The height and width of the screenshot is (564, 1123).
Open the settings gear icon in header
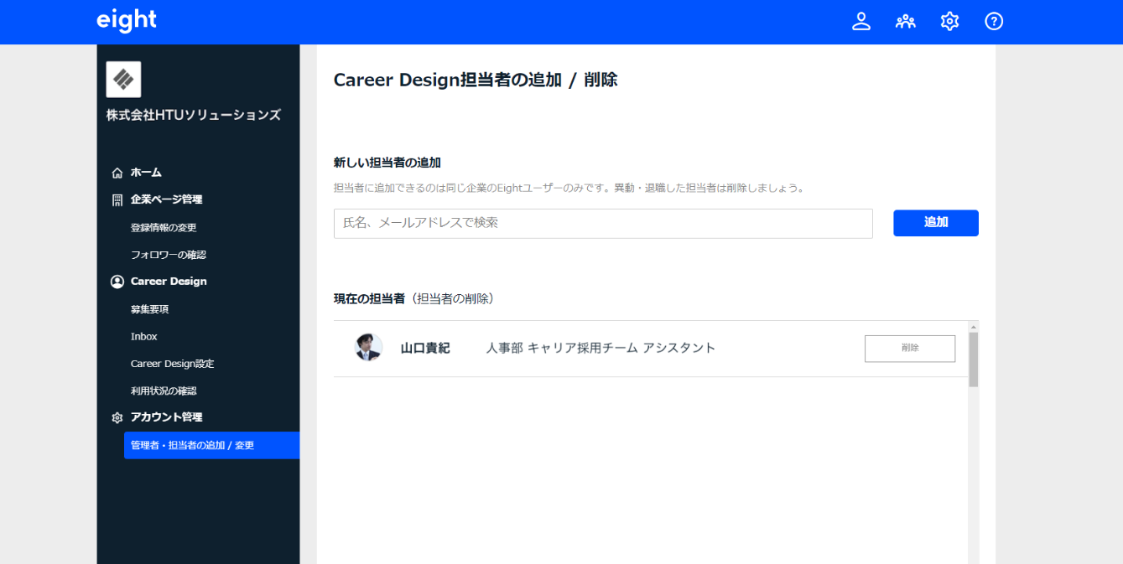pyautogui.click(x=949, y=22)
